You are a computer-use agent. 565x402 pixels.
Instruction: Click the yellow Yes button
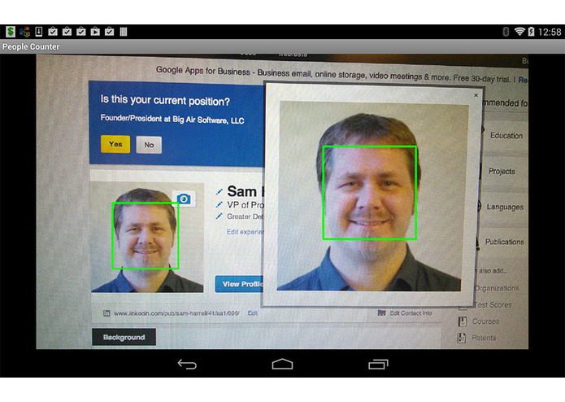coord(115,144)
